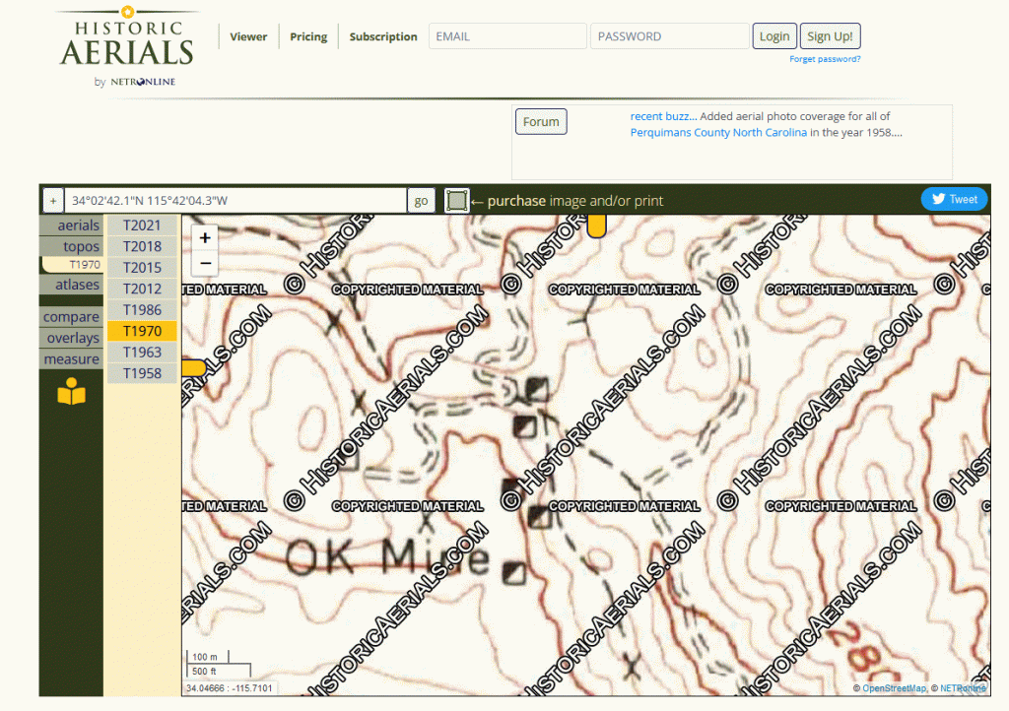Open the Subscription menu item
This screenshot has height=711, width=1009.
tap(383, 36)
